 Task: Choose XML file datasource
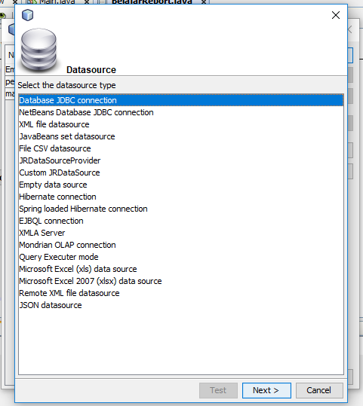pyautogui.click(x=181, y=124)
